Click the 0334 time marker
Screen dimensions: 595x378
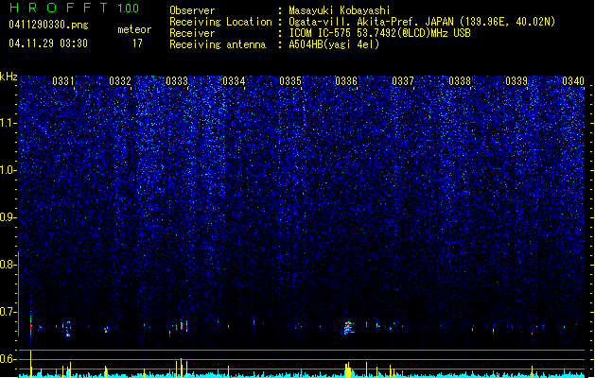(234, 81)
